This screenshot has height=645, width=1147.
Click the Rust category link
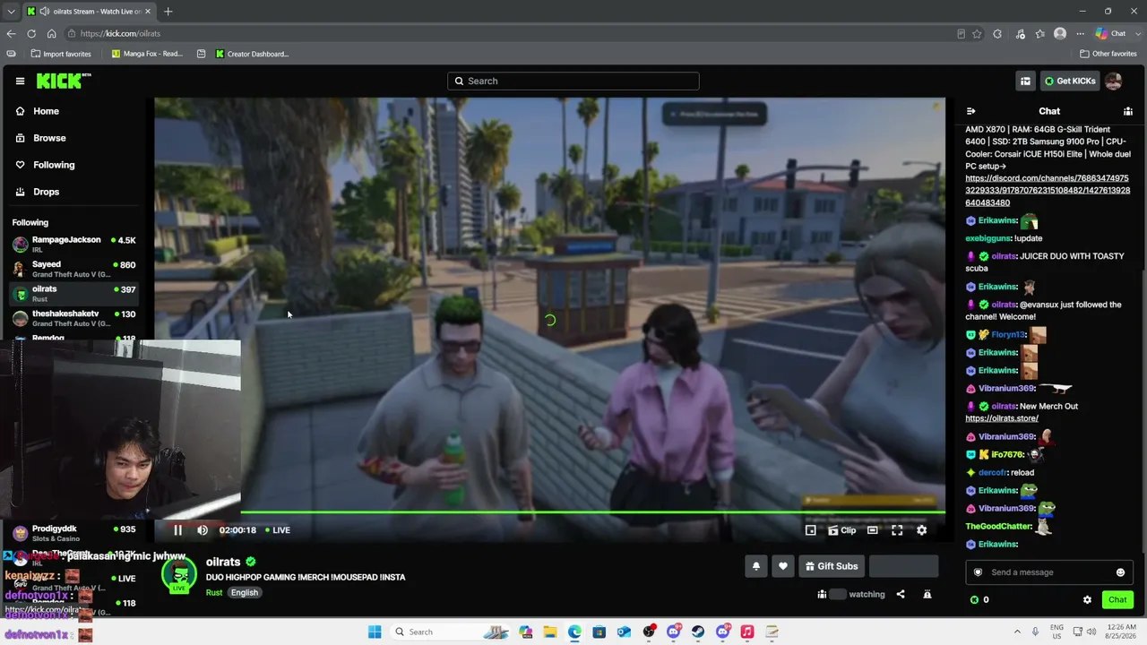click(214, 593)
